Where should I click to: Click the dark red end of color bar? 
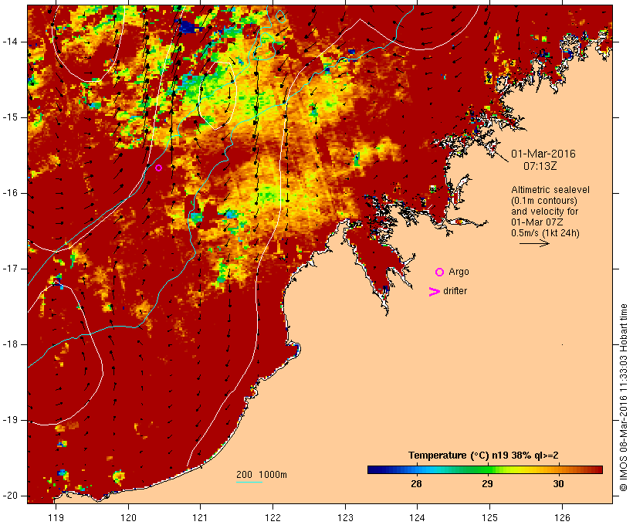[x=599, y=469]
